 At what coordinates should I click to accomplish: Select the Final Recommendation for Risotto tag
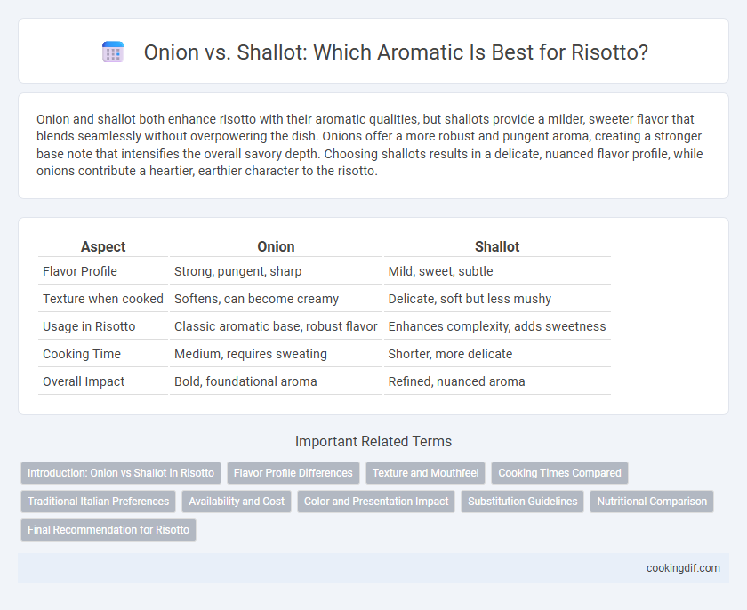[108, 529]
